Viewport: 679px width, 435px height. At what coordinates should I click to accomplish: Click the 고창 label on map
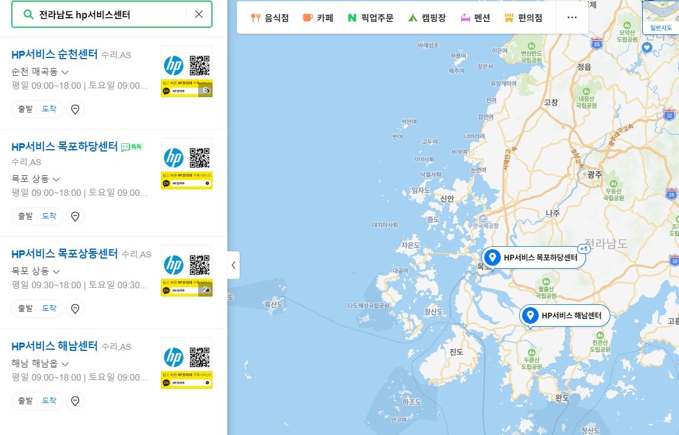tap(551, 102)
